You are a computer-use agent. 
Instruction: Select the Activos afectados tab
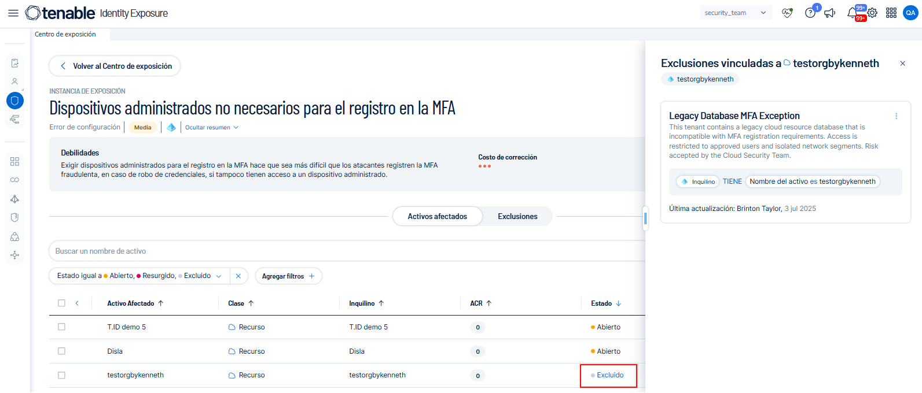(437, 217)
